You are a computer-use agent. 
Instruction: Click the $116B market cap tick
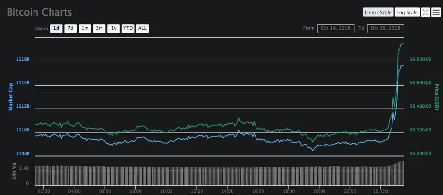(23, 59)
